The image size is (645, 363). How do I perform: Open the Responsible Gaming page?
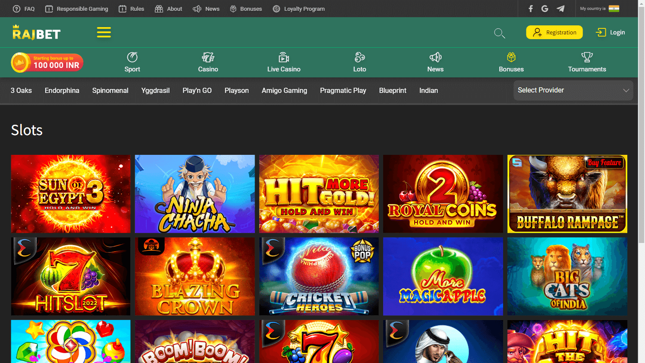click(x=77, y=9)
